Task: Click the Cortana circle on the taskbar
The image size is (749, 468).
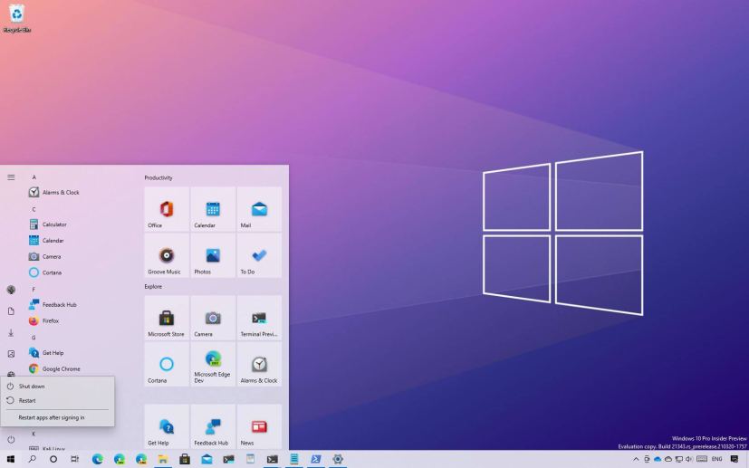Action: 53,460
